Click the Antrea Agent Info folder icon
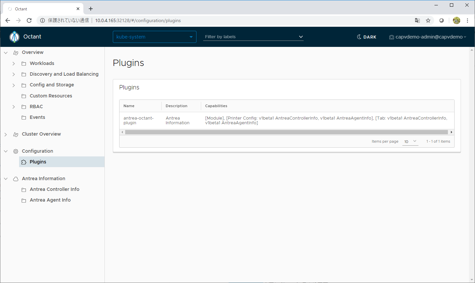 click(x=24, y=200)
